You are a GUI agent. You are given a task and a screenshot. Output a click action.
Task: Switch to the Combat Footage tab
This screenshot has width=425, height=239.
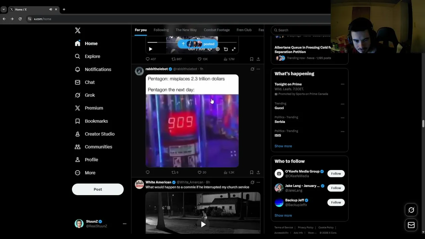(x=216, y=30)
